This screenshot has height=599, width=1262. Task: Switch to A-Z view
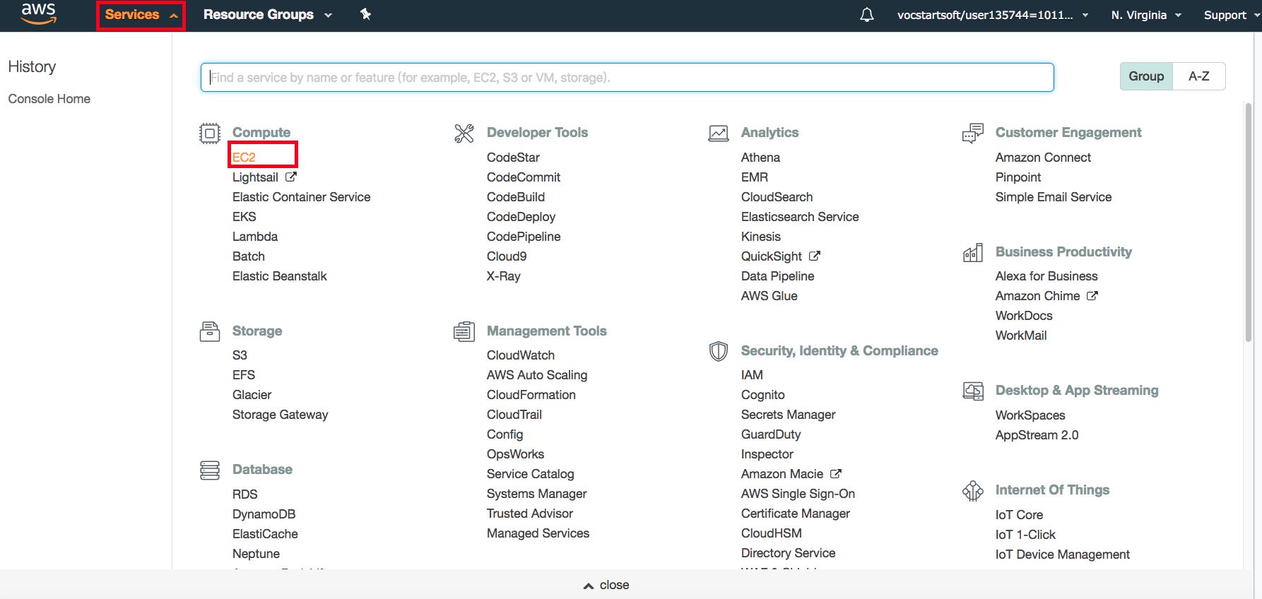point(1199,76)
